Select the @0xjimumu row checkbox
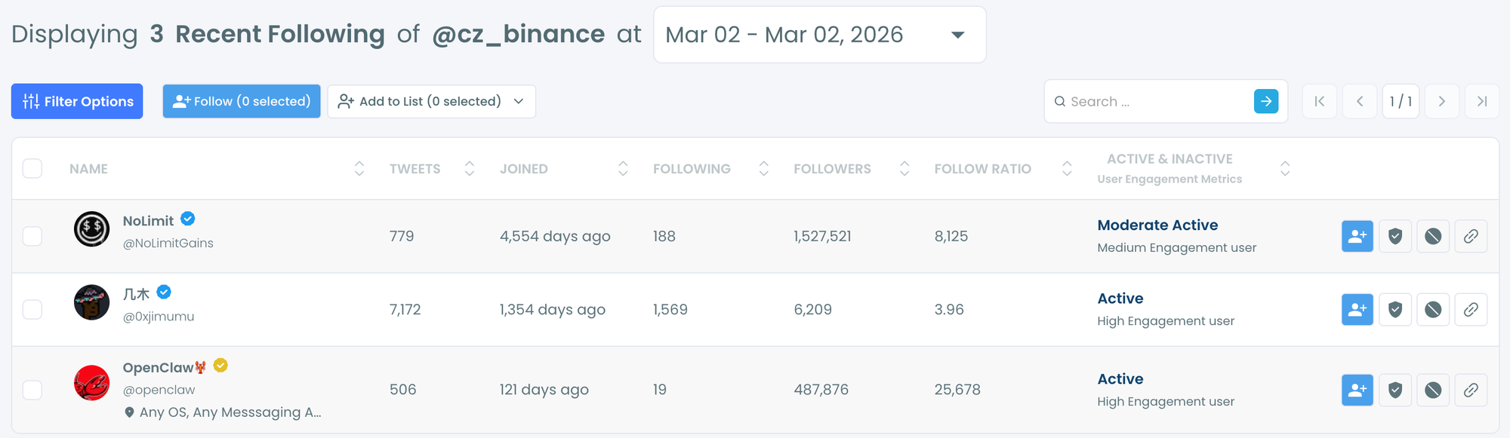This screenshot has height=438, width=1510. point(32,309)
